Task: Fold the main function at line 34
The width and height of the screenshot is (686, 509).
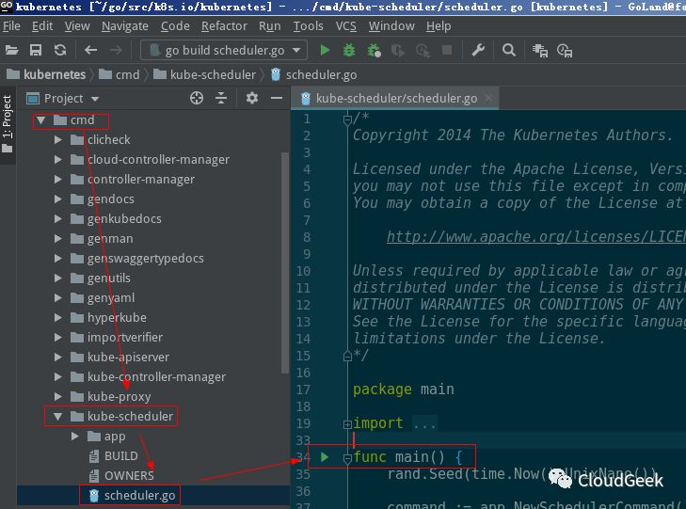Action: pos(347,458)
